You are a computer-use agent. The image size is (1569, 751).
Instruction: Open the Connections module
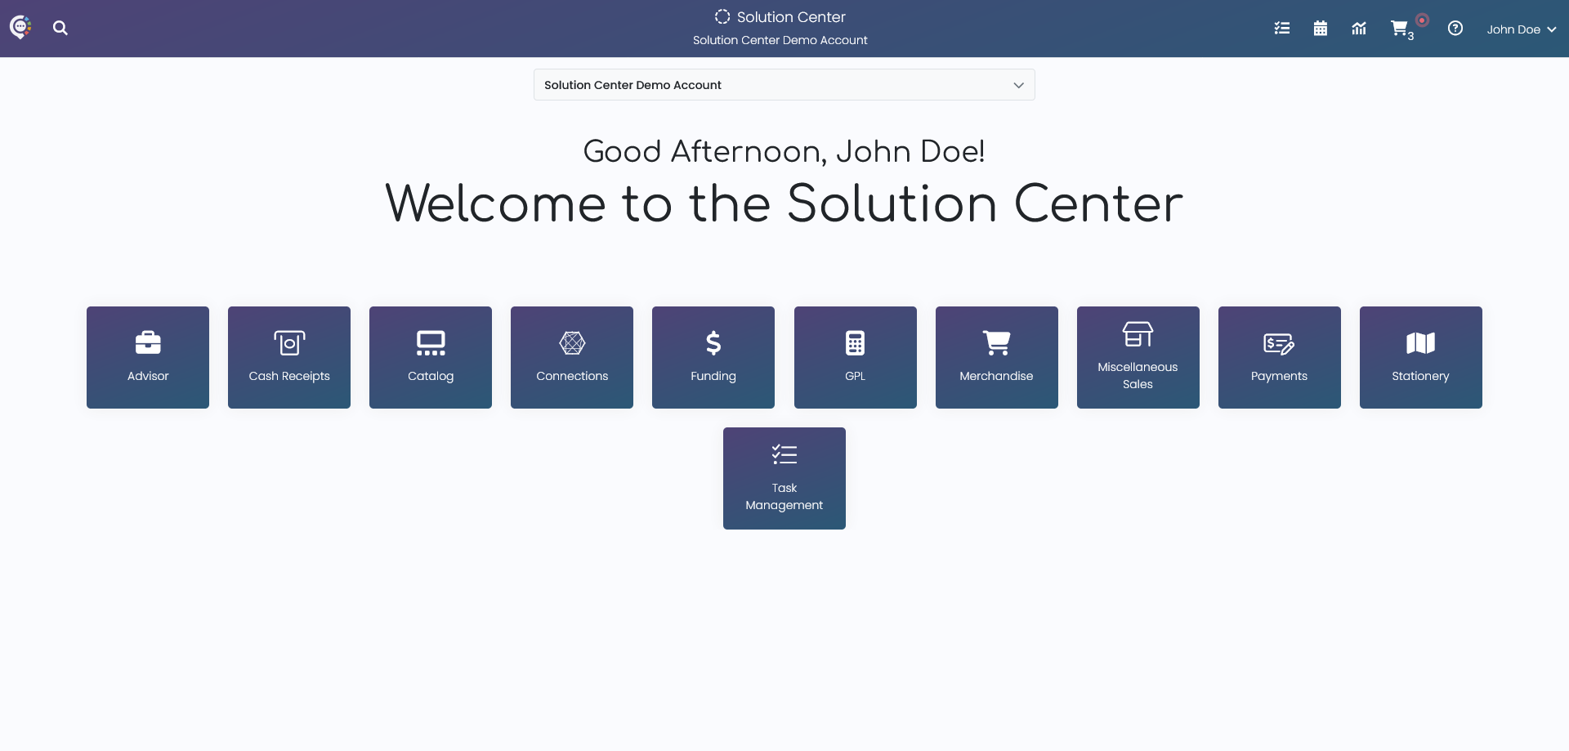[571, 357]
